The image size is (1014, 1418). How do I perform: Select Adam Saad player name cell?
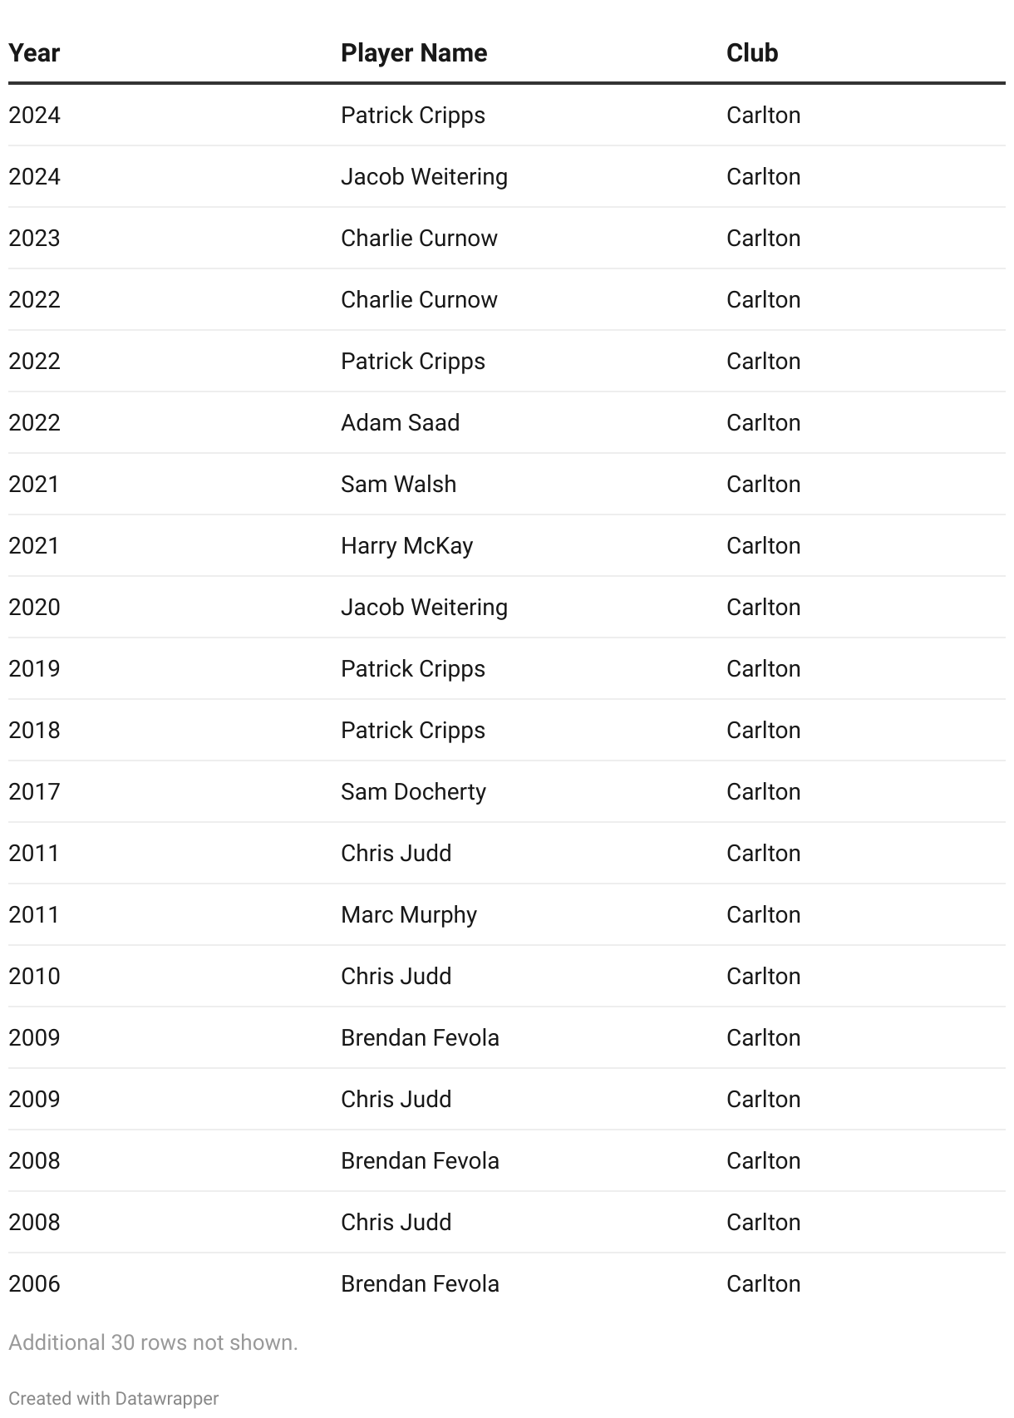[x=400, y=423]
